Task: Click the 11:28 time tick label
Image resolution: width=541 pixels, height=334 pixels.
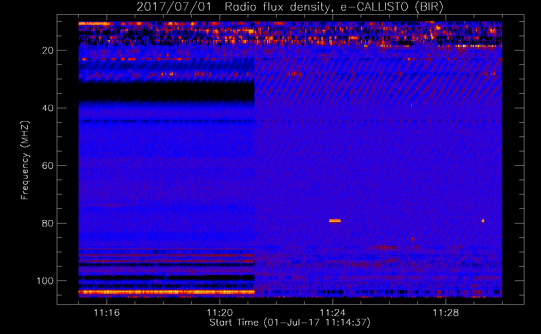Action: (446, 313)
